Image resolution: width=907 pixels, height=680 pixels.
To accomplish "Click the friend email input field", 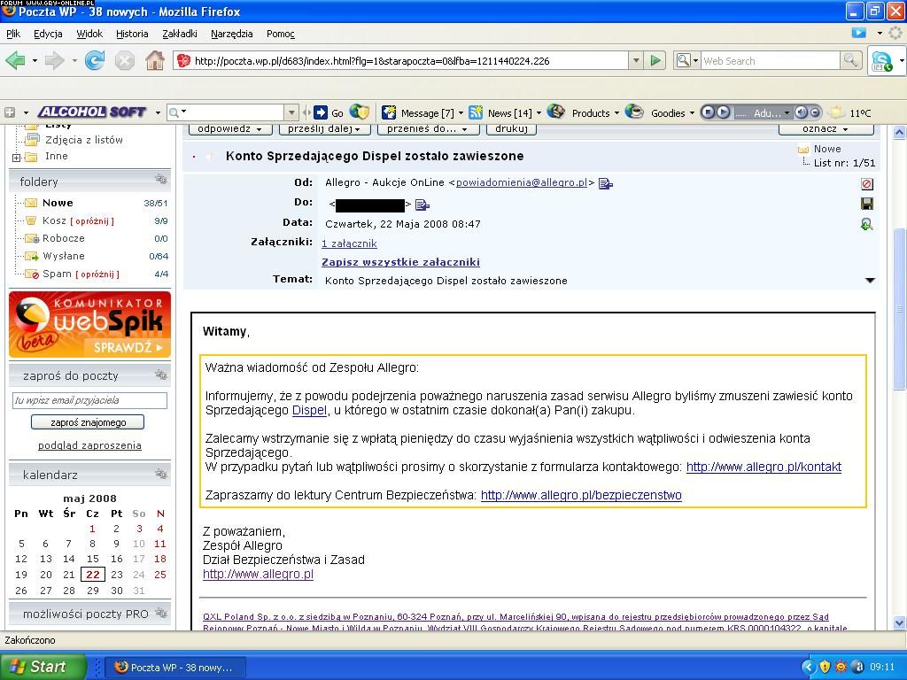I will coord(89,400).
